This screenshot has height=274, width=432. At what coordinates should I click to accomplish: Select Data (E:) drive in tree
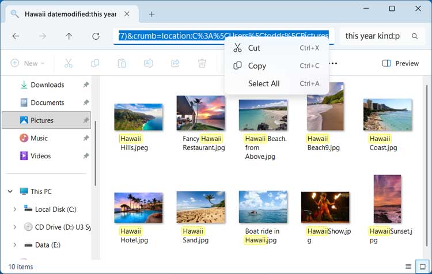[x=47, y=245]
